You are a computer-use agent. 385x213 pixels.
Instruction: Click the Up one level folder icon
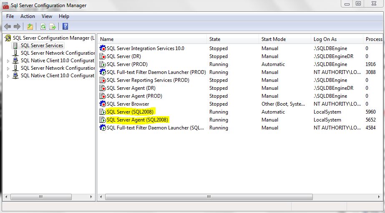coord(30,26)
